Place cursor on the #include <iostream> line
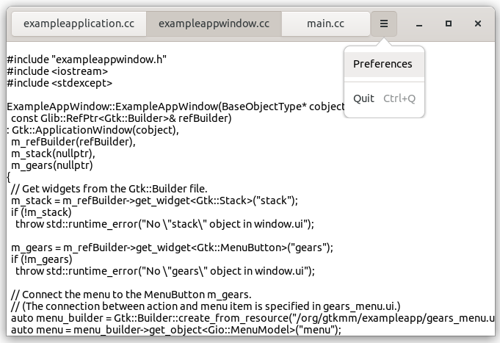This screenshot has height=343, width=500. [57, 71]
